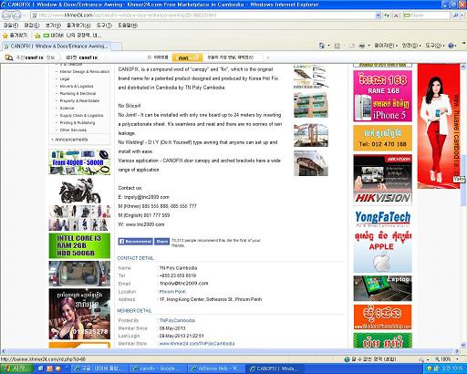The height and width of the screenshot is (374, 467).
Task: Open the Safety dropdown in the command bar
Action: [x=411, y=46]
